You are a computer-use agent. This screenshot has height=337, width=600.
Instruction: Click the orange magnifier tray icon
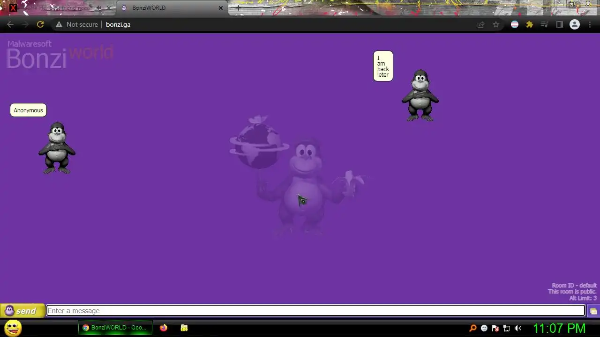(473, 328)
